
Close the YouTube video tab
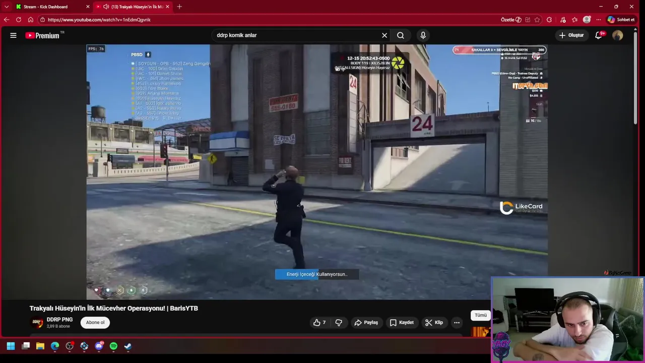click(x=167, y=7)
